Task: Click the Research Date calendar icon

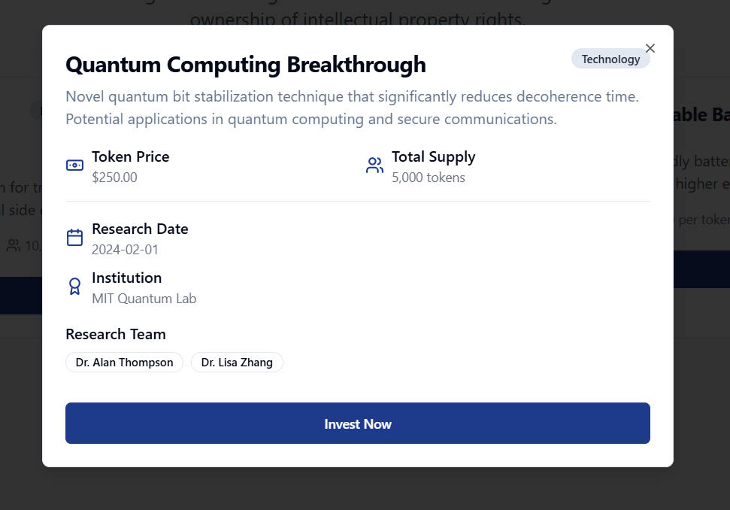Action: (74, 238)
